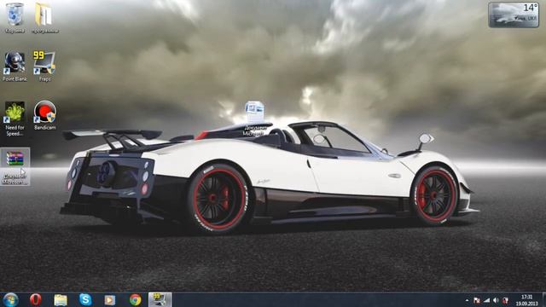Show hidden system tray icons

click(x=467, y=300)
